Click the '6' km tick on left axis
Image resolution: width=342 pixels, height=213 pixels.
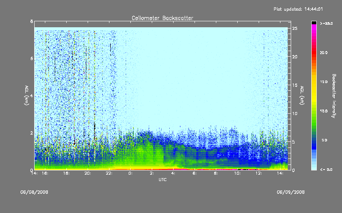click(x=32, y=59)
